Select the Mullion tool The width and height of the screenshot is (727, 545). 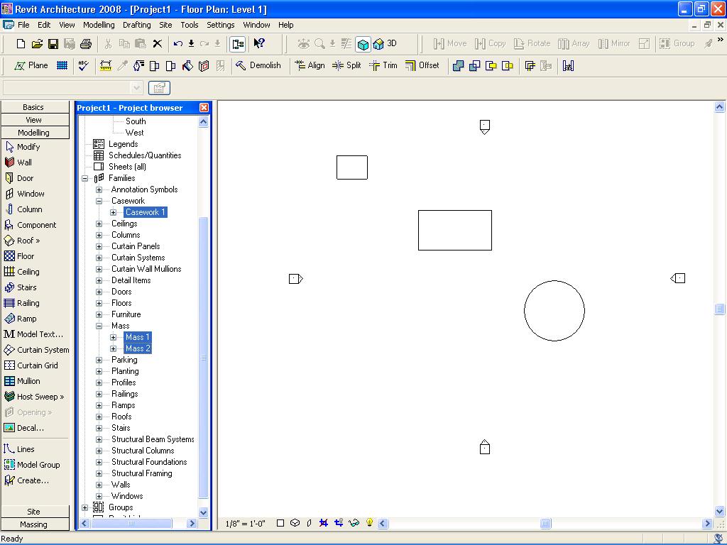point(22,381)
